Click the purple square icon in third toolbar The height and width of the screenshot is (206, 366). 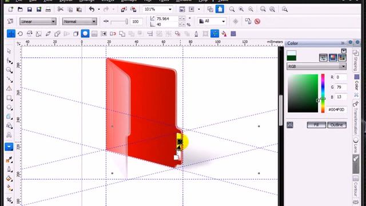(x=233, y=34)
